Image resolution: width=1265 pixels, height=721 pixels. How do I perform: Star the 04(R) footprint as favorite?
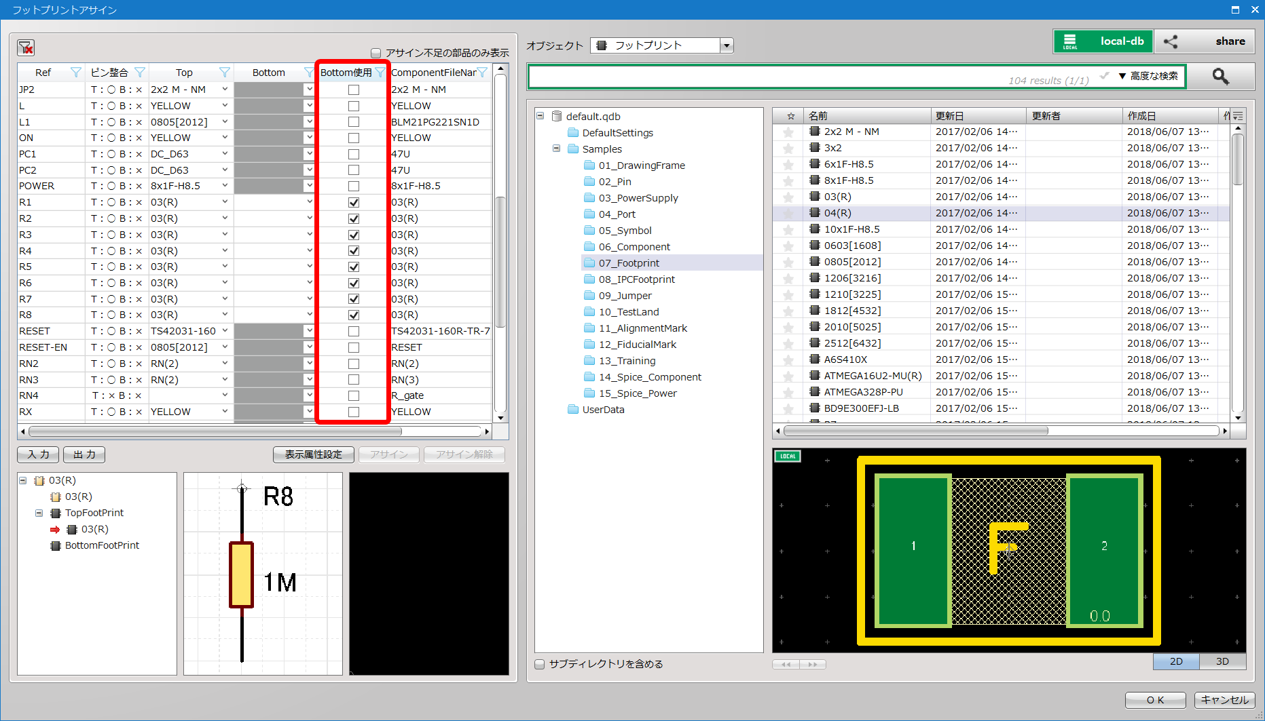pos(788,213)
